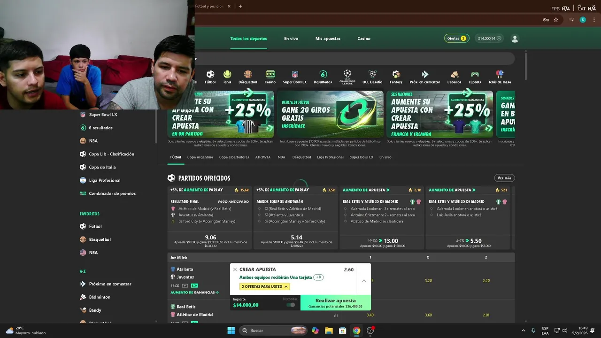Open Chrome from the Windows taskbar
Image resolution: width=601 pixels, height=338 pixels.
click(x=356, y=330)
